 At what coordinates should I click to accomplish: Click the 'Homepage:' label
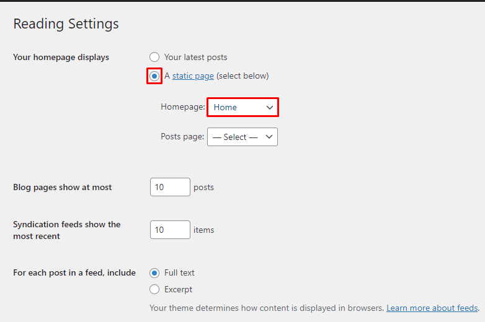click(183, 107)
